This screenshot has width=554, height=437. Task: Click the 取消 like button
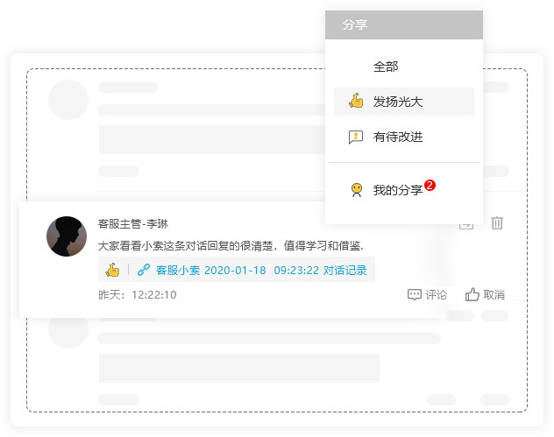(x=485, y=294)
